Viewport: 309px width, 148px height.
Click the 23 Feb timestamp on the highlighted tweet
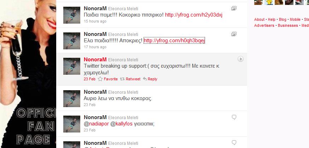click(90, 79)
